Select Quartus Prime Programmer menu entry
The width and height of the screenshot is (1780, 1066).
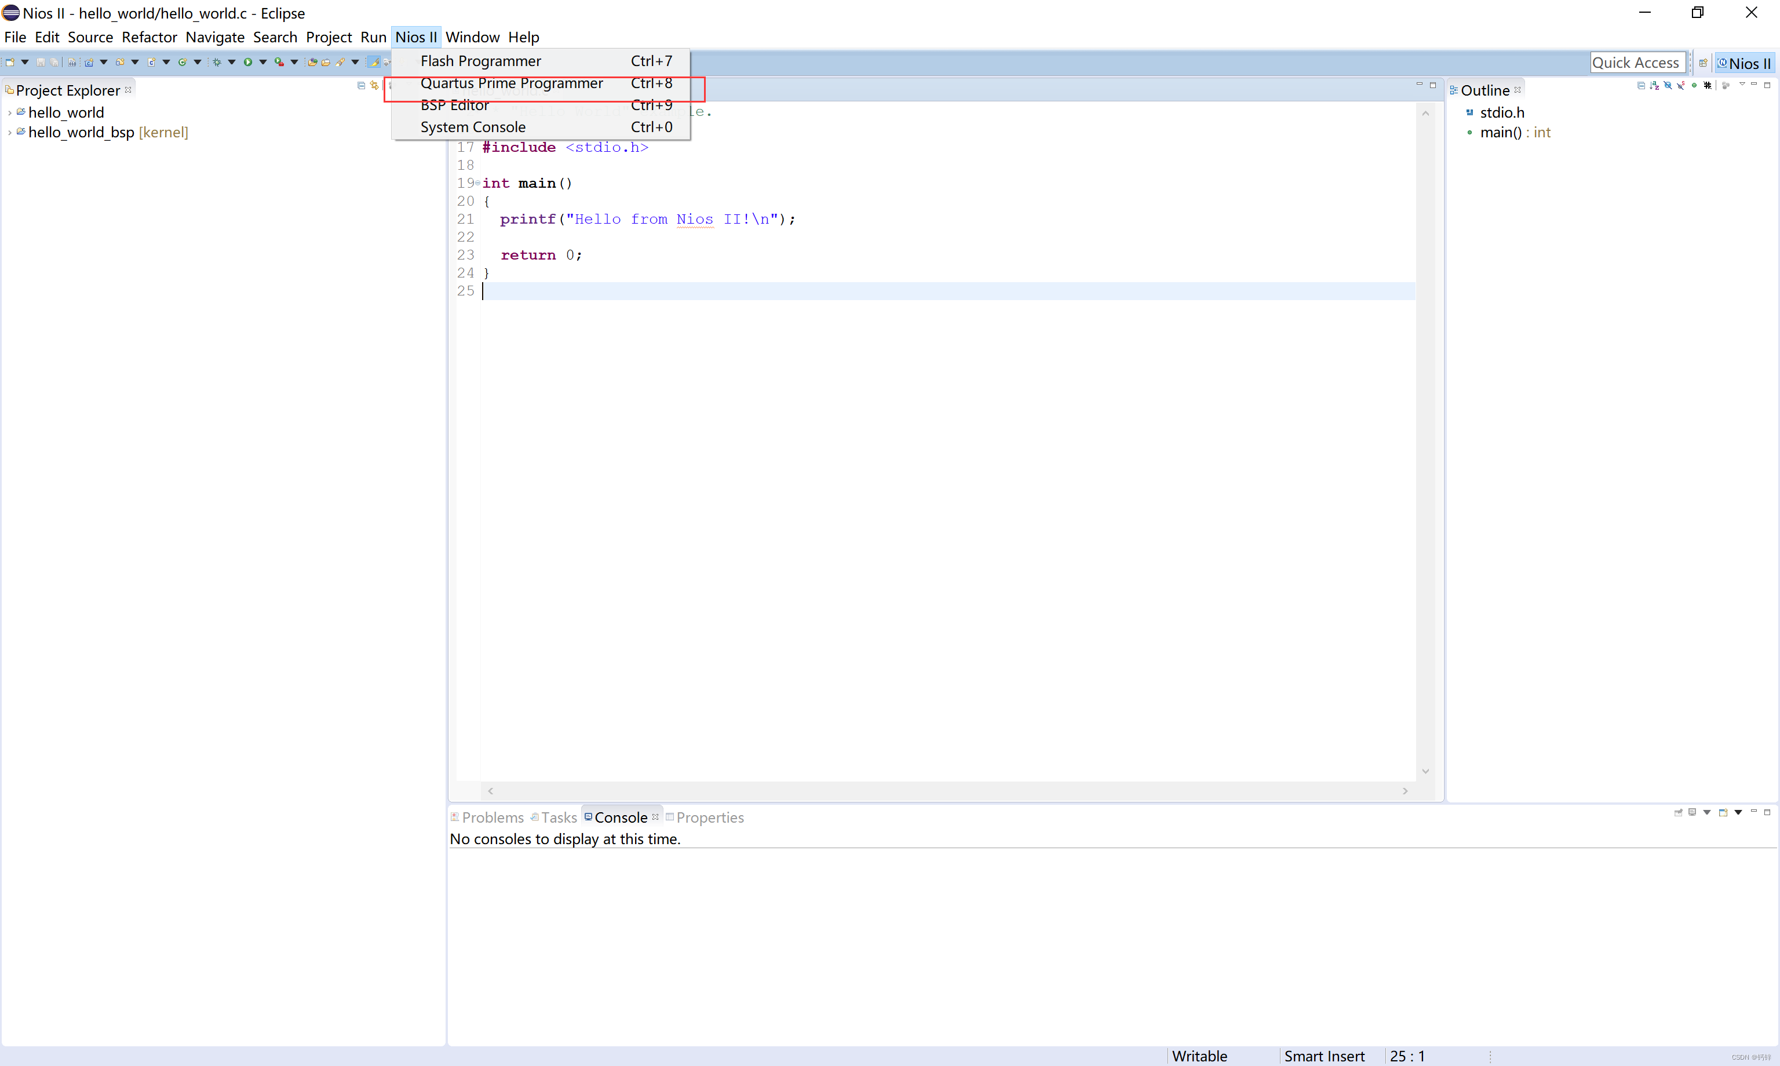click(x=512, y=83)
